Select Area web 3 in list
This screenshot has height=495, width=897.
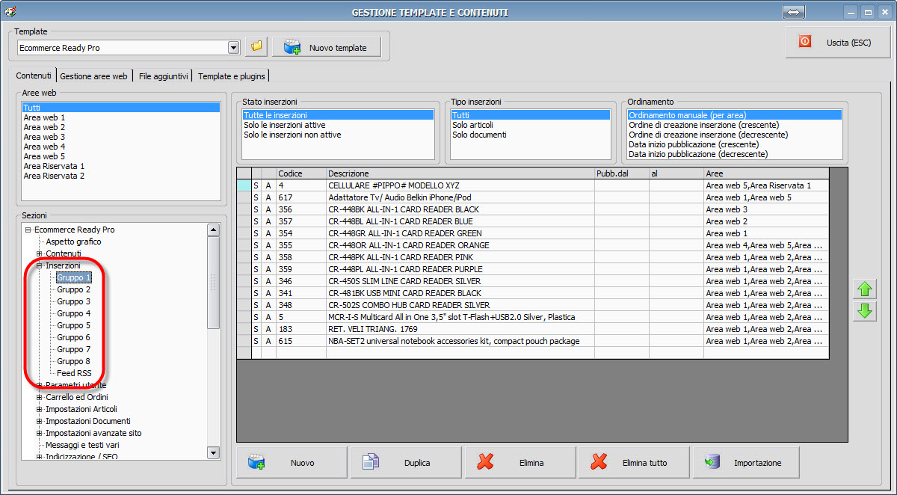121,137
